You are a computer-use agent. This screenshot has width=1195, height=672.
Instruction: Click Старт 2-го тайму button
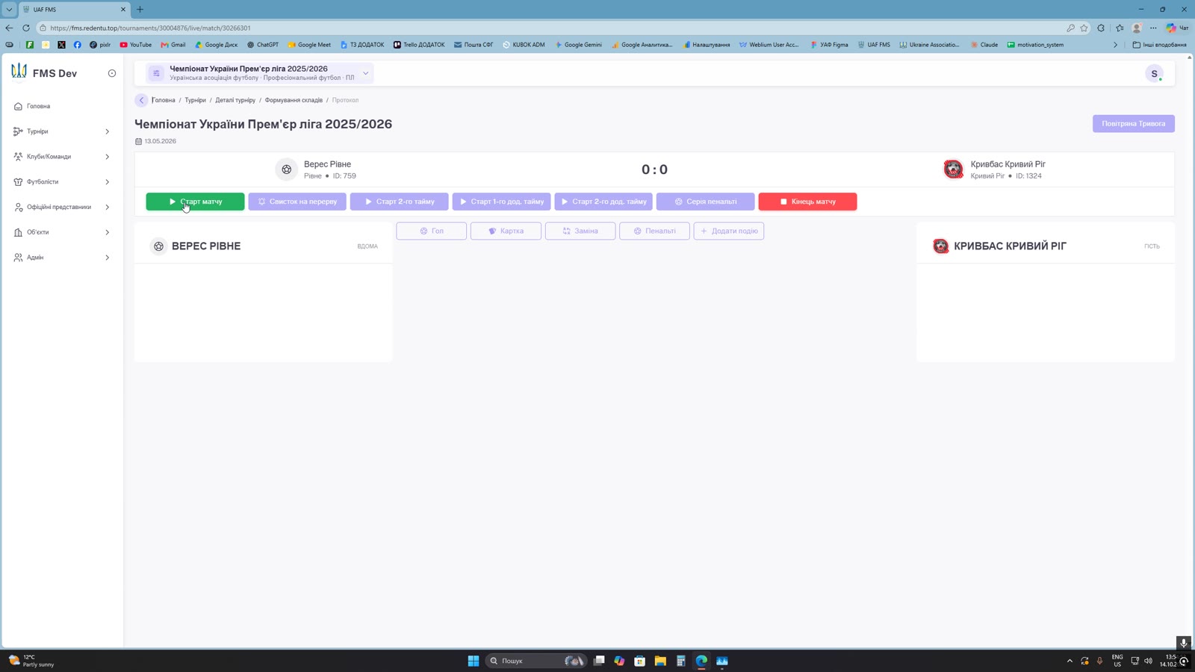[399, 202]
